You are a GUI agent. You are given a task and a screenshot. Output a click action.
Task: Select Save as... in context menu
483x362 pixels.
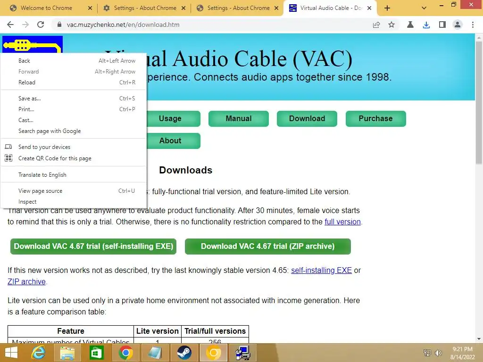[x=73, y=98]
